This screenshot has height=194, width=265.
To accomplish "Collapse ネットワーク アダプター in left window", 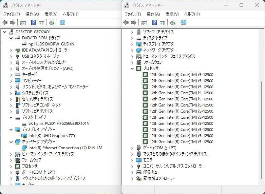I will coord(11,142).
